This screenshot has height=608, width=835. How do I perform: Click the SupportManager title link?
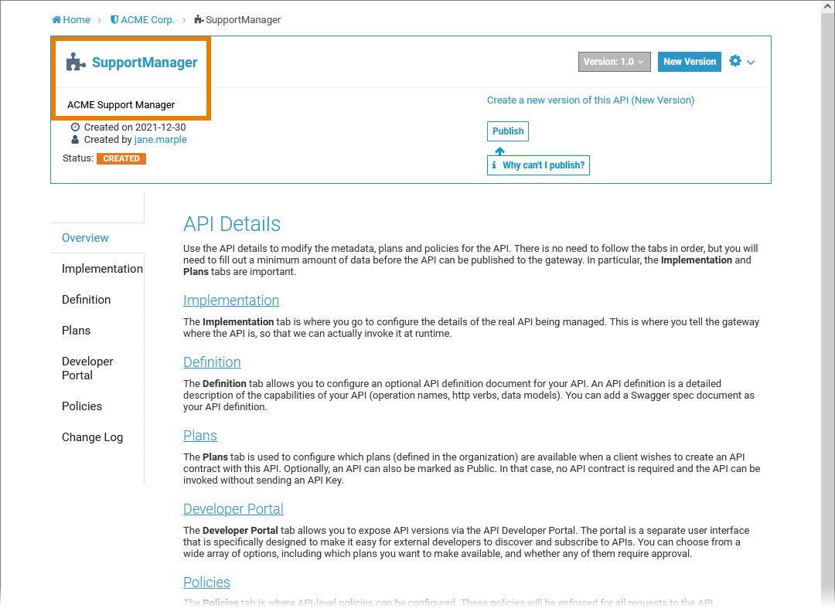click(x=145, y=63)
